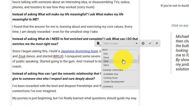
Task: Click the misspelled word Zouk
Action: [22, 56]
